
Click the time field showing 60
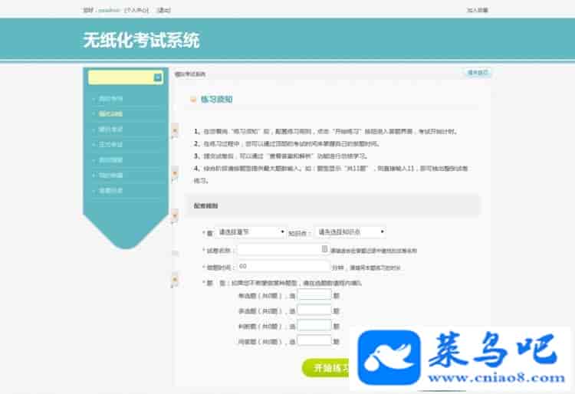284,267
